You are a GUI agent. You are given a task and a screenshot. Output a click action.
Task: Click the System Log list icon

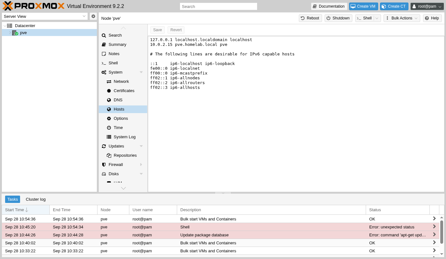(x=109, y=137)
